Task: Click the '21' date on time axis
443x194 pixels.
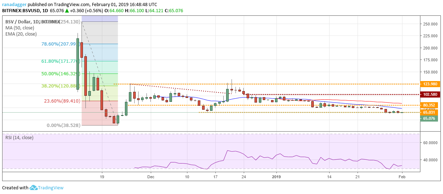Action: (357, 177)
